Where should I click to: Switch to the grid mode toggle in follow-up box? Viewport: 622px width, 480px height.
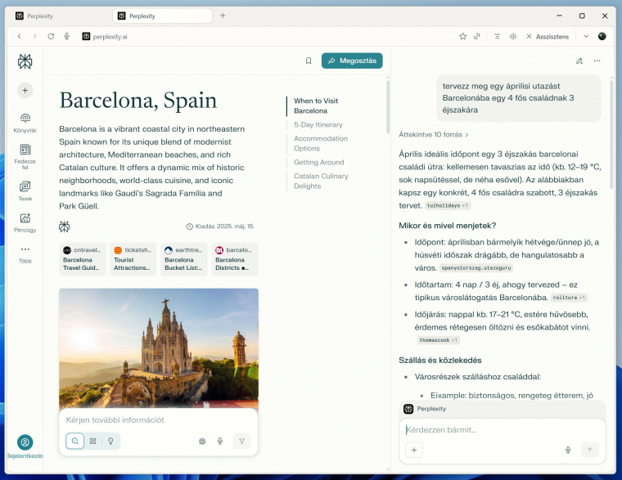point(92,441)
